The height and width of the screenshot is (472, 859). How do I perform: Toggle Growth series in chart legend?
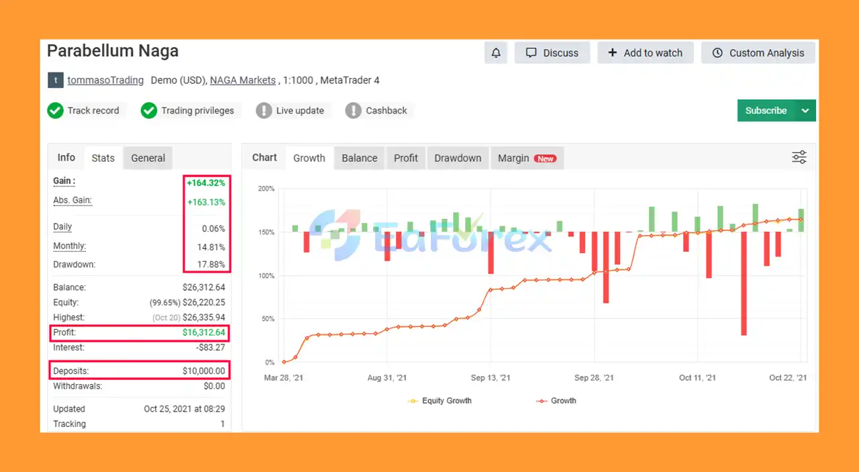pos(556,401)
